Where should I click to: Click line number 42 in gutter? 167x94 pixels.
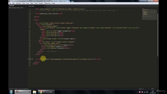coord(30,65)
